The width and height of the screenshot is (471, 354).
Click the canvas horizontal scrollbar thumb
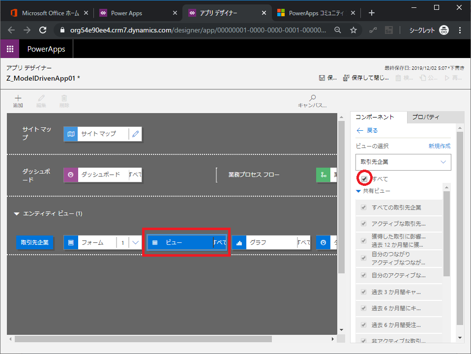point(143,339)
